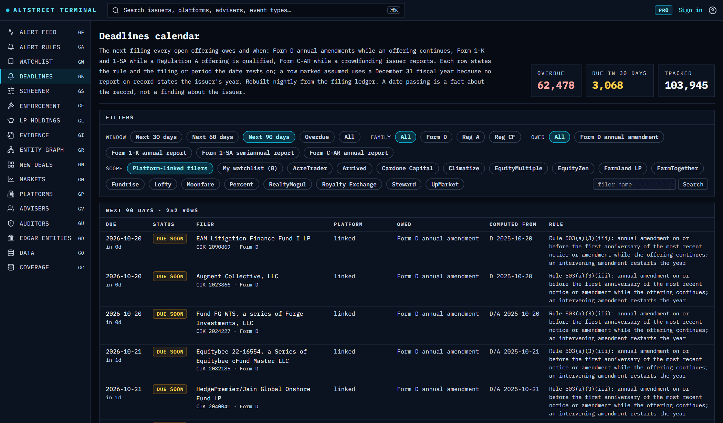
Task: Toggle the Overdue window filter
Action: tap(317, 137)
